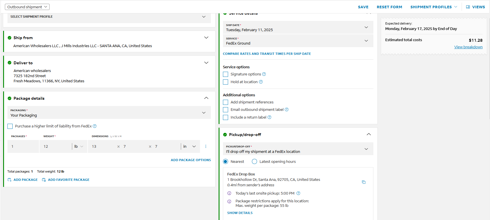Screen dimensions: 490x220
Task: Open help for Signature options
Action: [x=264, y=74]
